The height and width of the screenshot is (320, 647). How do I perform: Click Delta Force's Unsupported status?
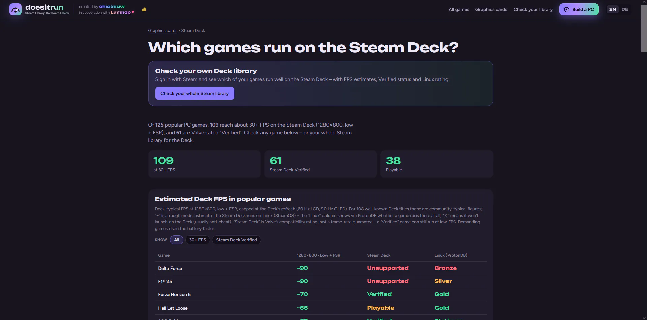[x=388, y=268]
